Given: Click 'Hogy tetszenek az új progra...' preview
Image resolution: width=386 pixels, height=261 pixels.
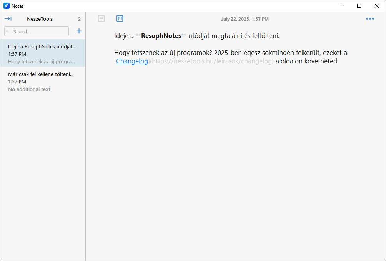Looking at the screenshot, I should pos(42,62).
